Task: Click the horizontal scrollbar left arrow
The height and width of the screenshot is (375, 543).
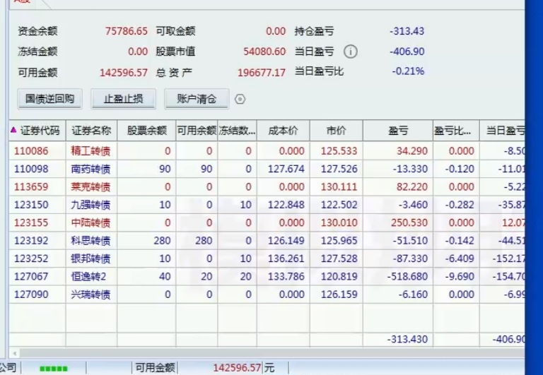Action: coord(13,353)
